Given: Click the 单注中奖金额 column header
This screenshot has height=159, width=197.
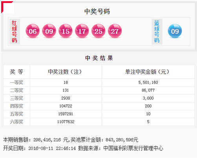Looking at the screenshot, I should point(147,72).
